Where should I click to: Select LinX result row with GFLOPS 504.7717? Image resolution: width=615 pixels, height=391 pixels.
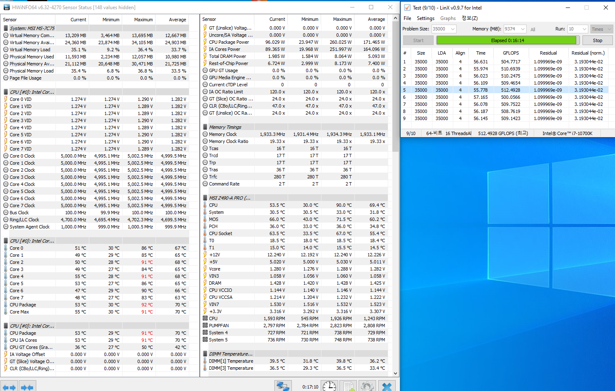tap(505, 62)
